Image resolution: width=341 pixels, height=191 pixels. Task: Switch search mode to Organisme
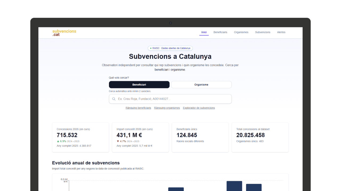coord(201,85)
